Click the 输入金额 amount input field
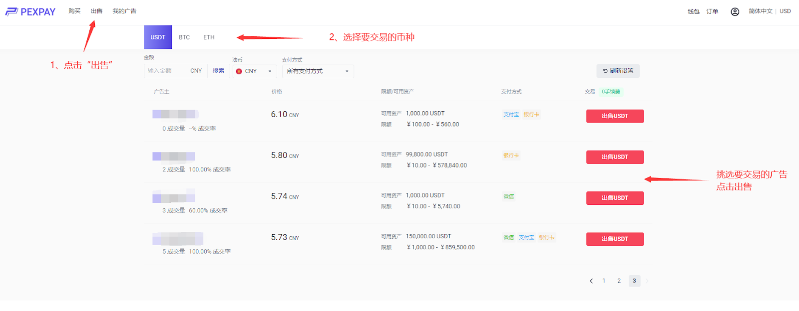 click(x=167, y=71)
